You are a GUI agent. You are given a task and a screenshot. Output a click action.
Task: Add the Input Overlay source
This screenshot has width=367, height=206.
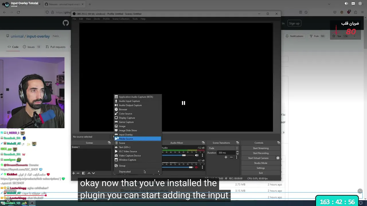point(138,134)
